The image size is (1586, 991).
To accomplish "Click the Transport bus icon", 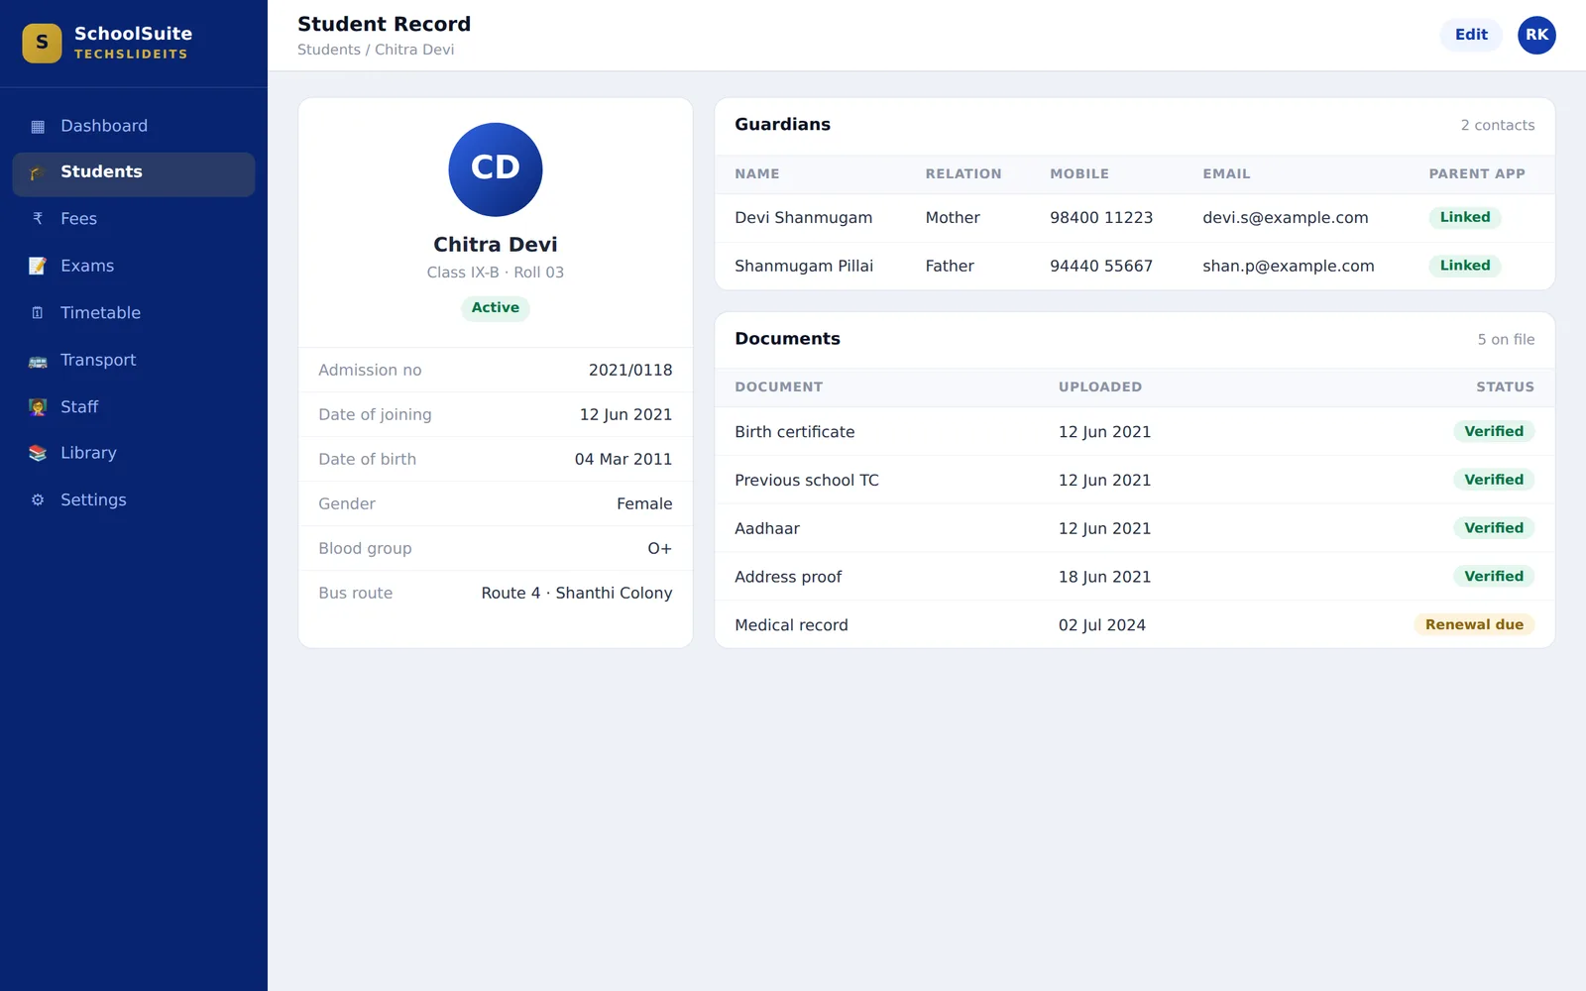I will pos(38,361).
